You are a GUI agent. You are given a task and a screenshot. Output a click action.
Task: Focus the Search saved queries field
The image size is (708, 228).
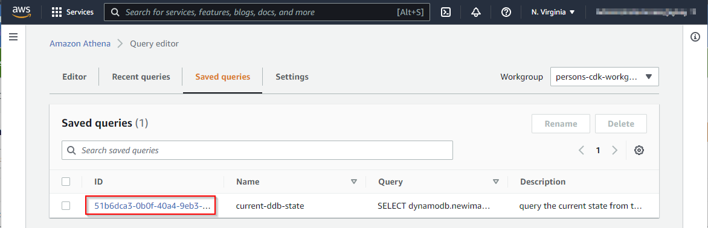point(257,150)
